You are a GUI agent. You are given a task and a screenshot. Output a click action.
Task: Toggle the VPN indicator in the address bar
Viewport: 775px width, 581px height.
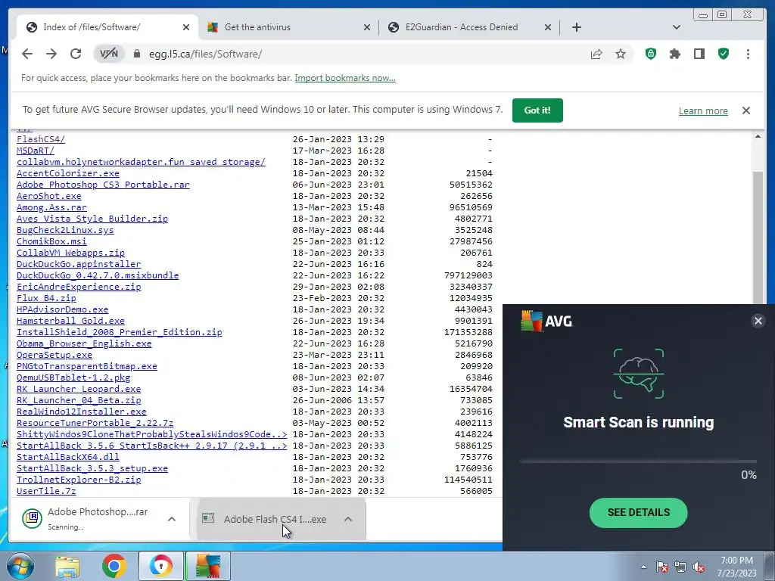(x=109, y=54)
